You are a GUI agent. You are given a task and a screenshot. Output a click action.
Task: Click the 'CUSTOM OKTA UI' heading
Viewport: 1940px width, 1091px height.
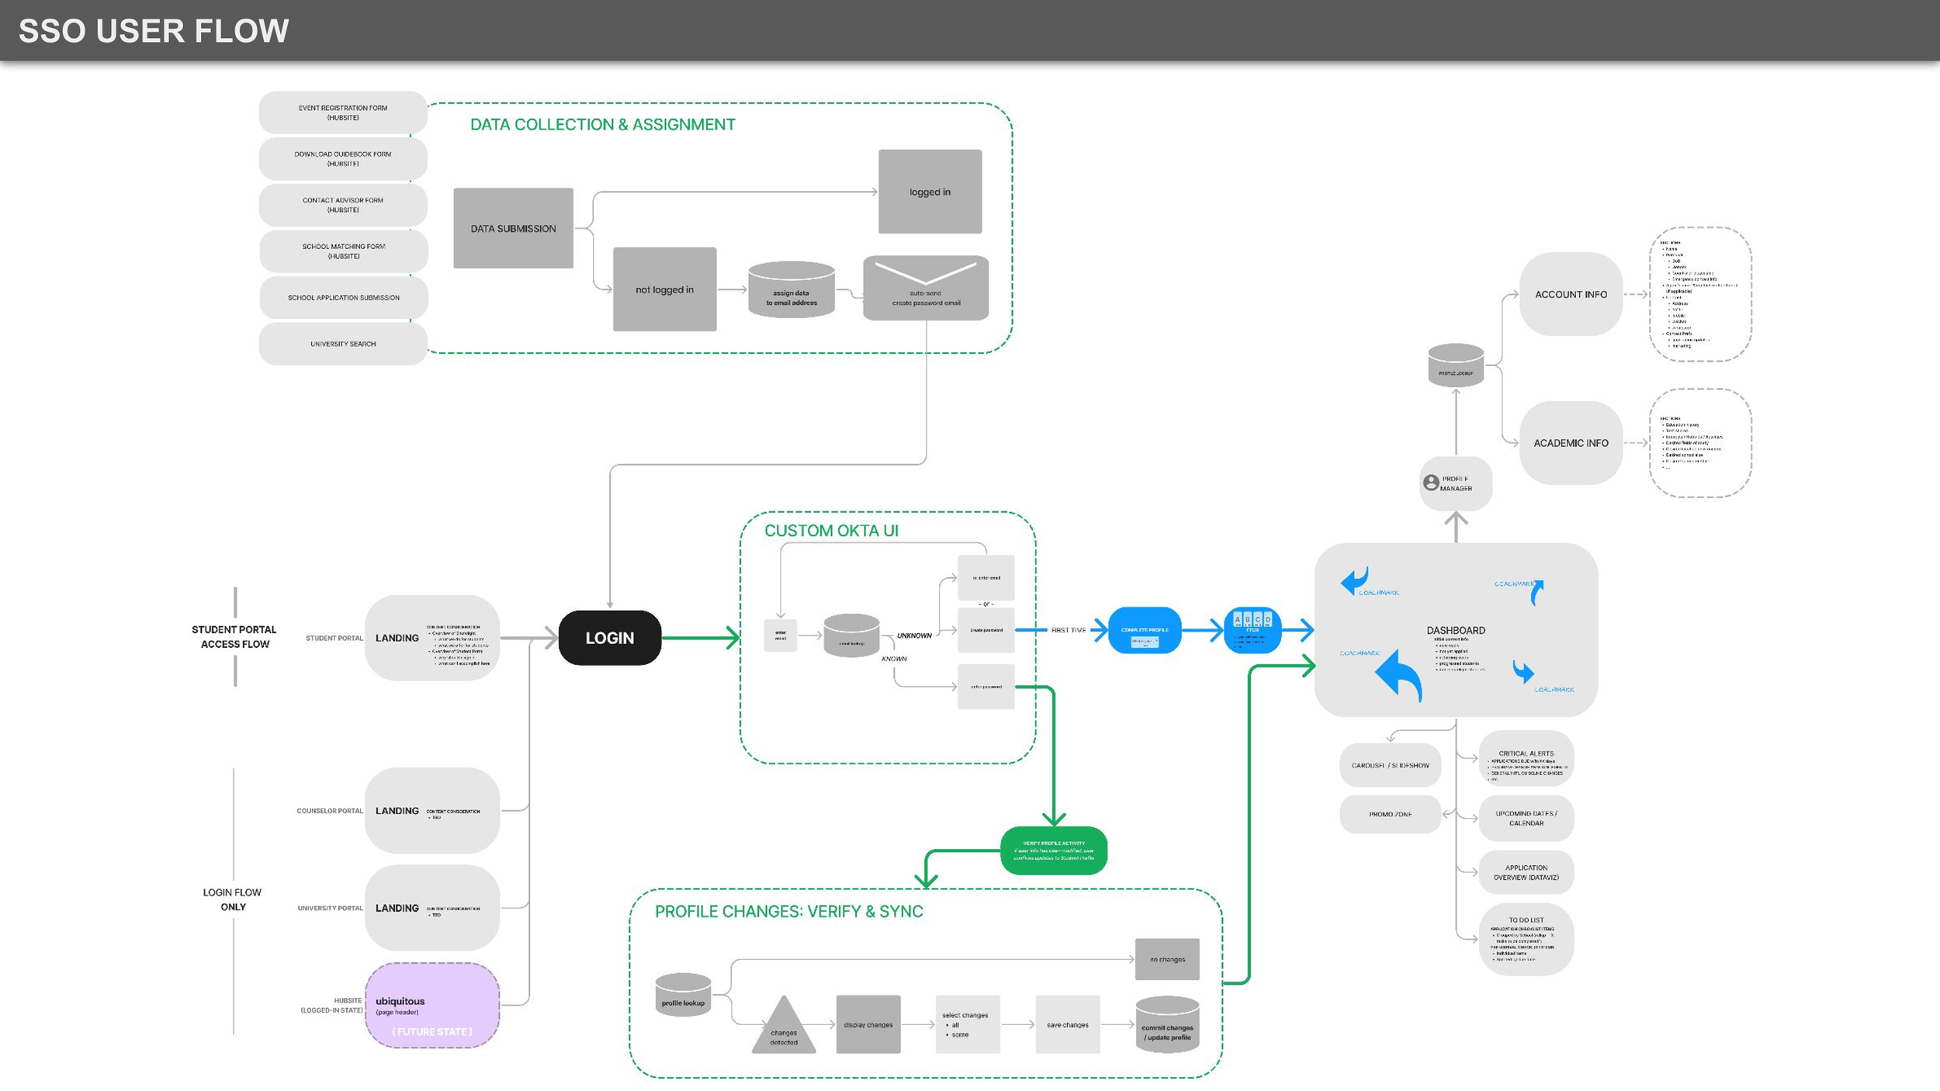[x=831, y=531]
